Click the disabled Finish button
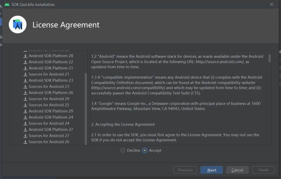Image resolution: width=281 pixels, height=179 pixels. pyautogui.click(x=263, y=170)
